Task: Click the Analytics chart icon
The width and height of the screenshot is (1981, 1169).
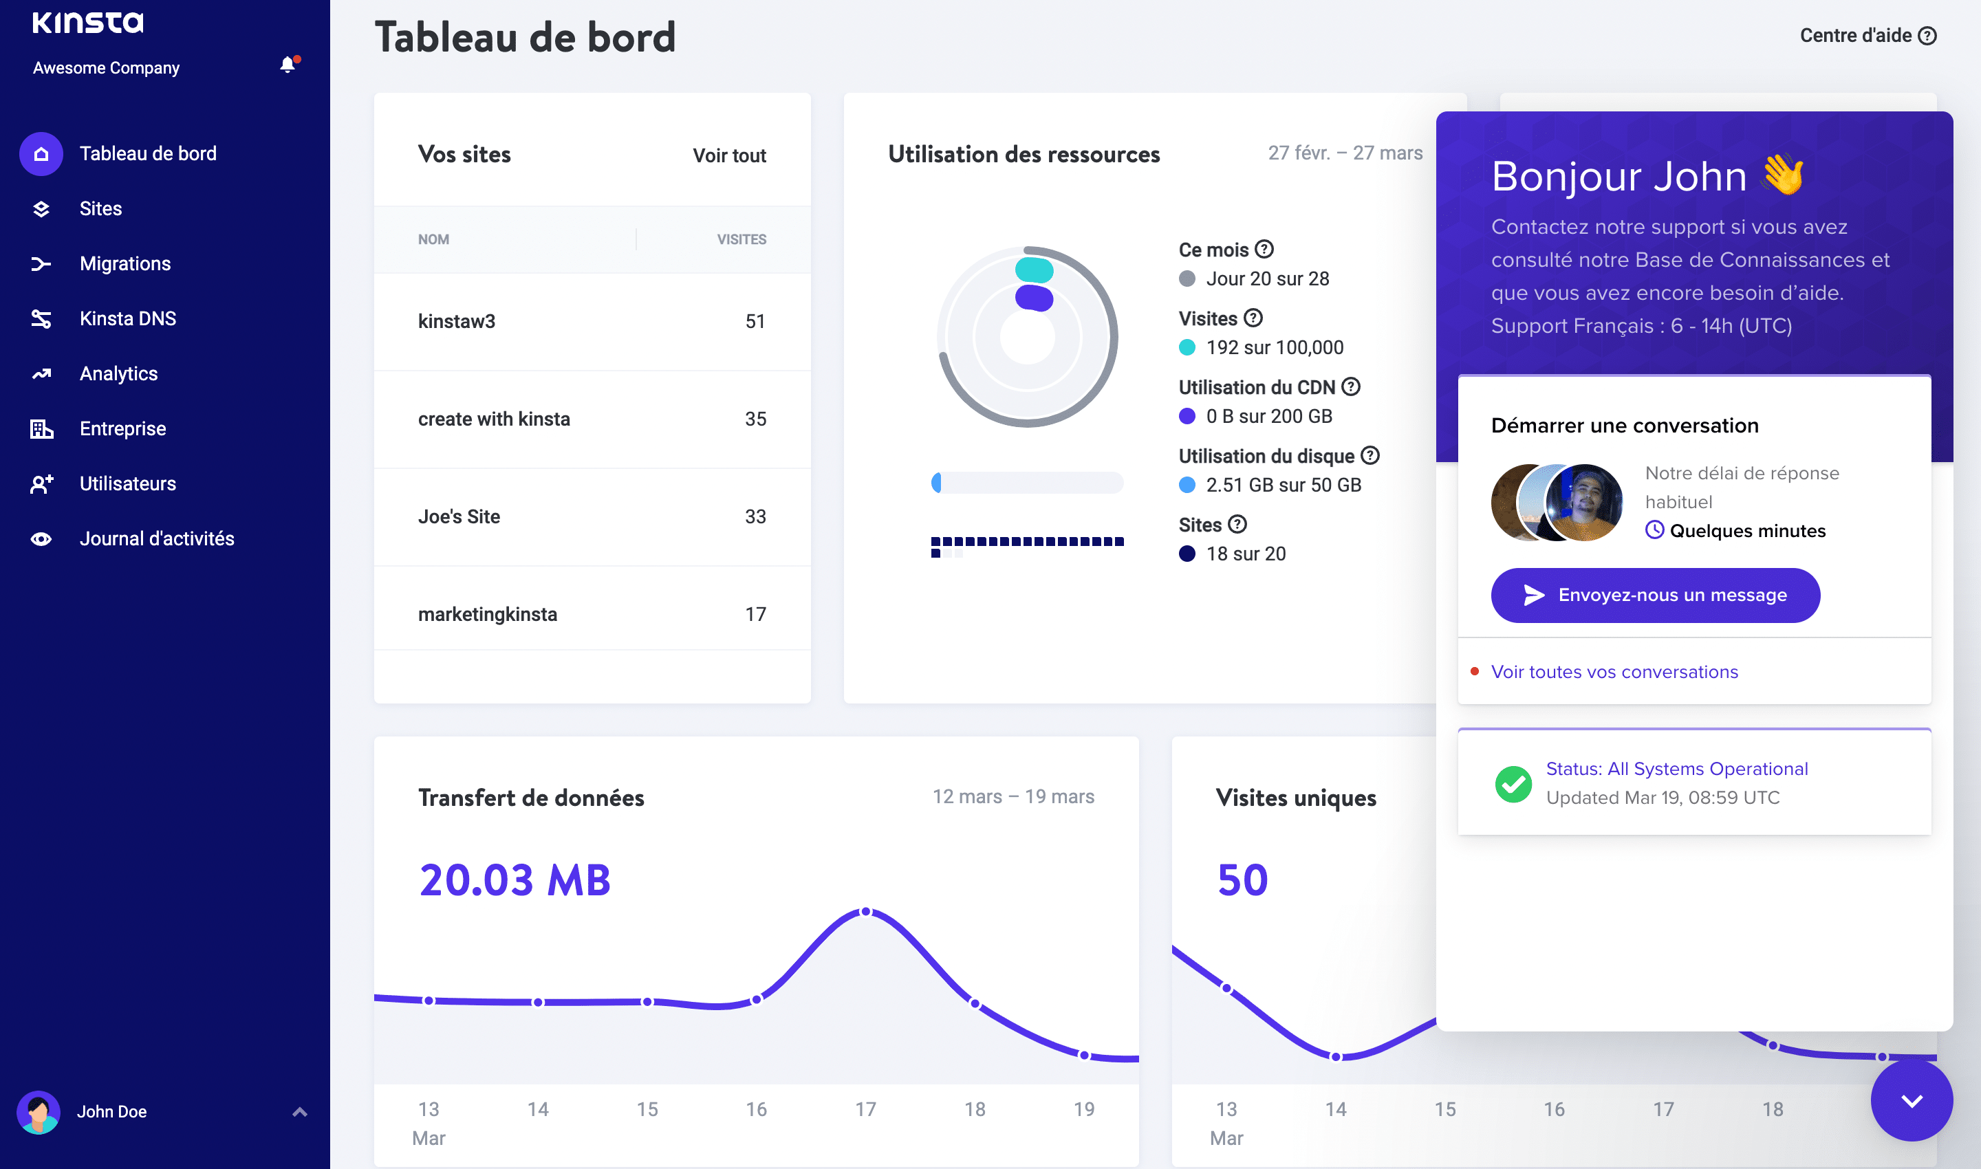Action: click(42, 373)
